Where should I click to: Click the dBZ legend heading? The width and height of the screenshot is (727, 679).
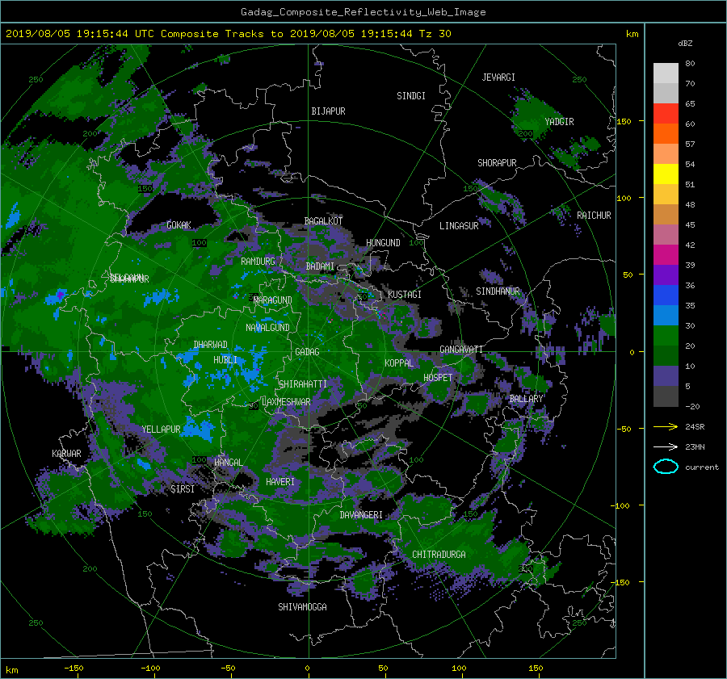[x=685, y=43]
